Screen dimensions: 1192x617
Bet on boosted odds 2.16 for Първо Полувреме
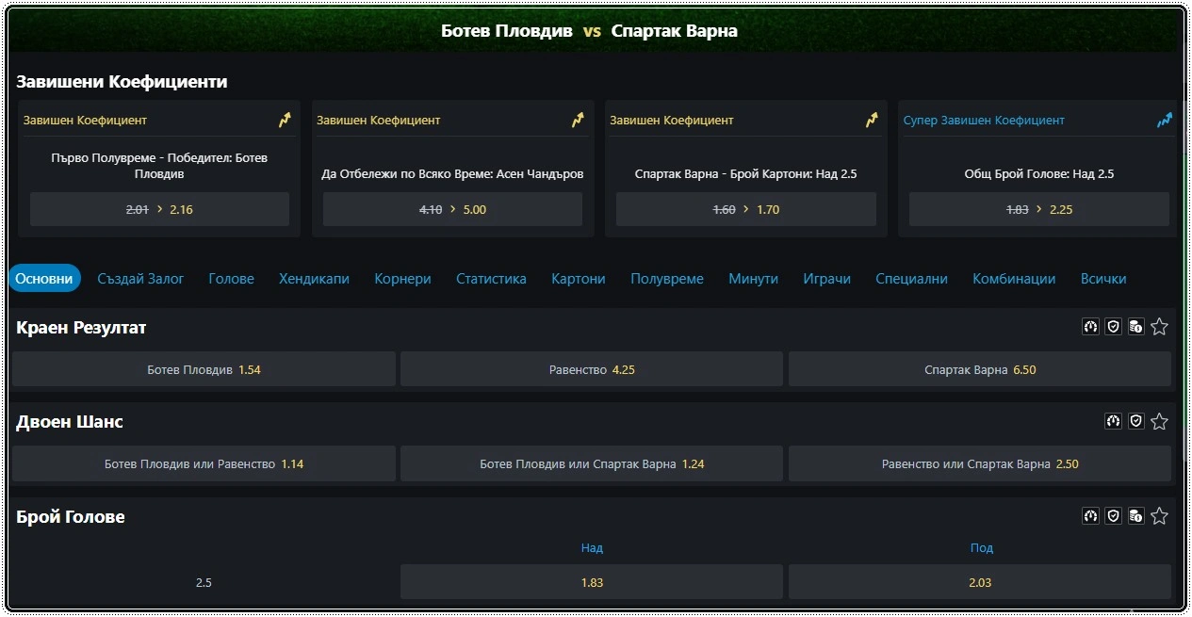[x=159, y=209]
